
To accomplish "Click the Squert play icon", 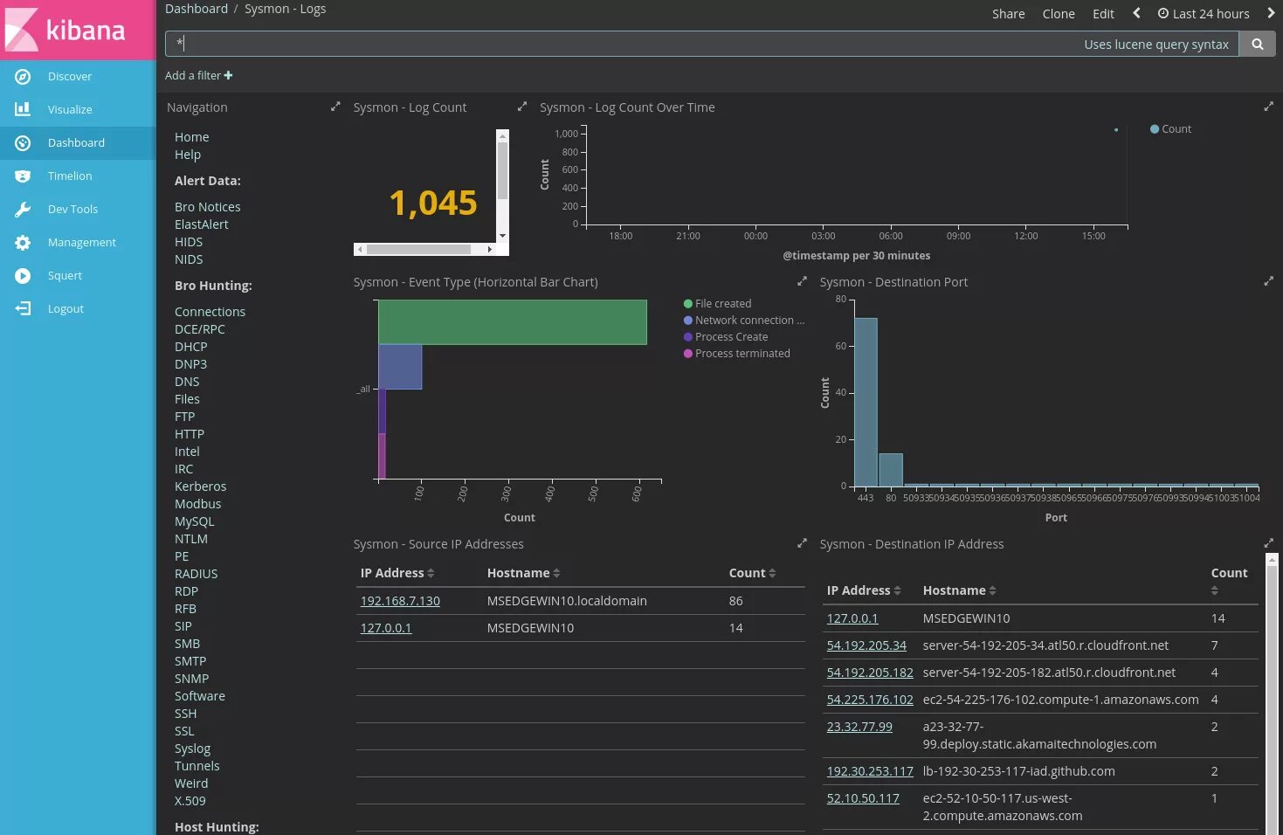I will tap(23, 275).
